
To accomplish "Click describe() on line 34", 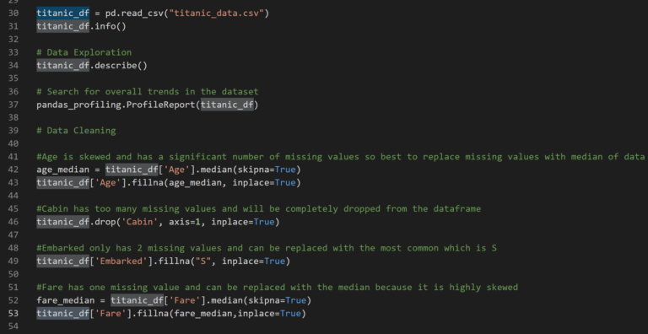I will pyautogui.click(x=121, y=66).
